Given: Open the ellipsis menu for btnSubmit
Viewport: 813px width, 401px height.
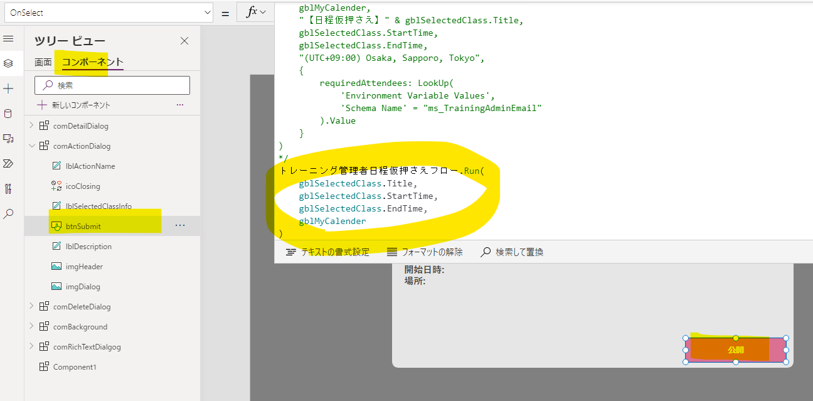Looking at the screenshot, I should (x=180, y=226).
